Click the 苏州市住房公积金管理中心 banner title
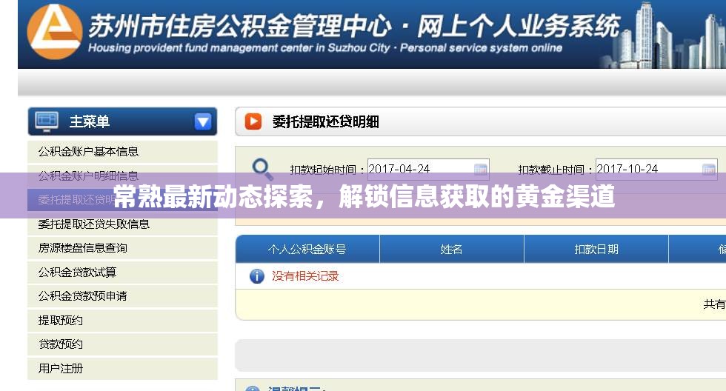This screenshot has width=726, height=391. tap(240, 25)
